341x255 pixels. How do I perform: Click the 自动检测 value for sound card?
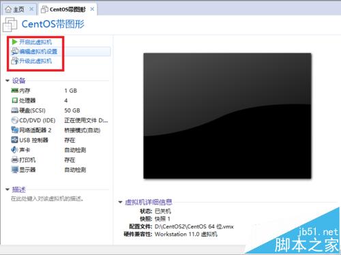75,150
